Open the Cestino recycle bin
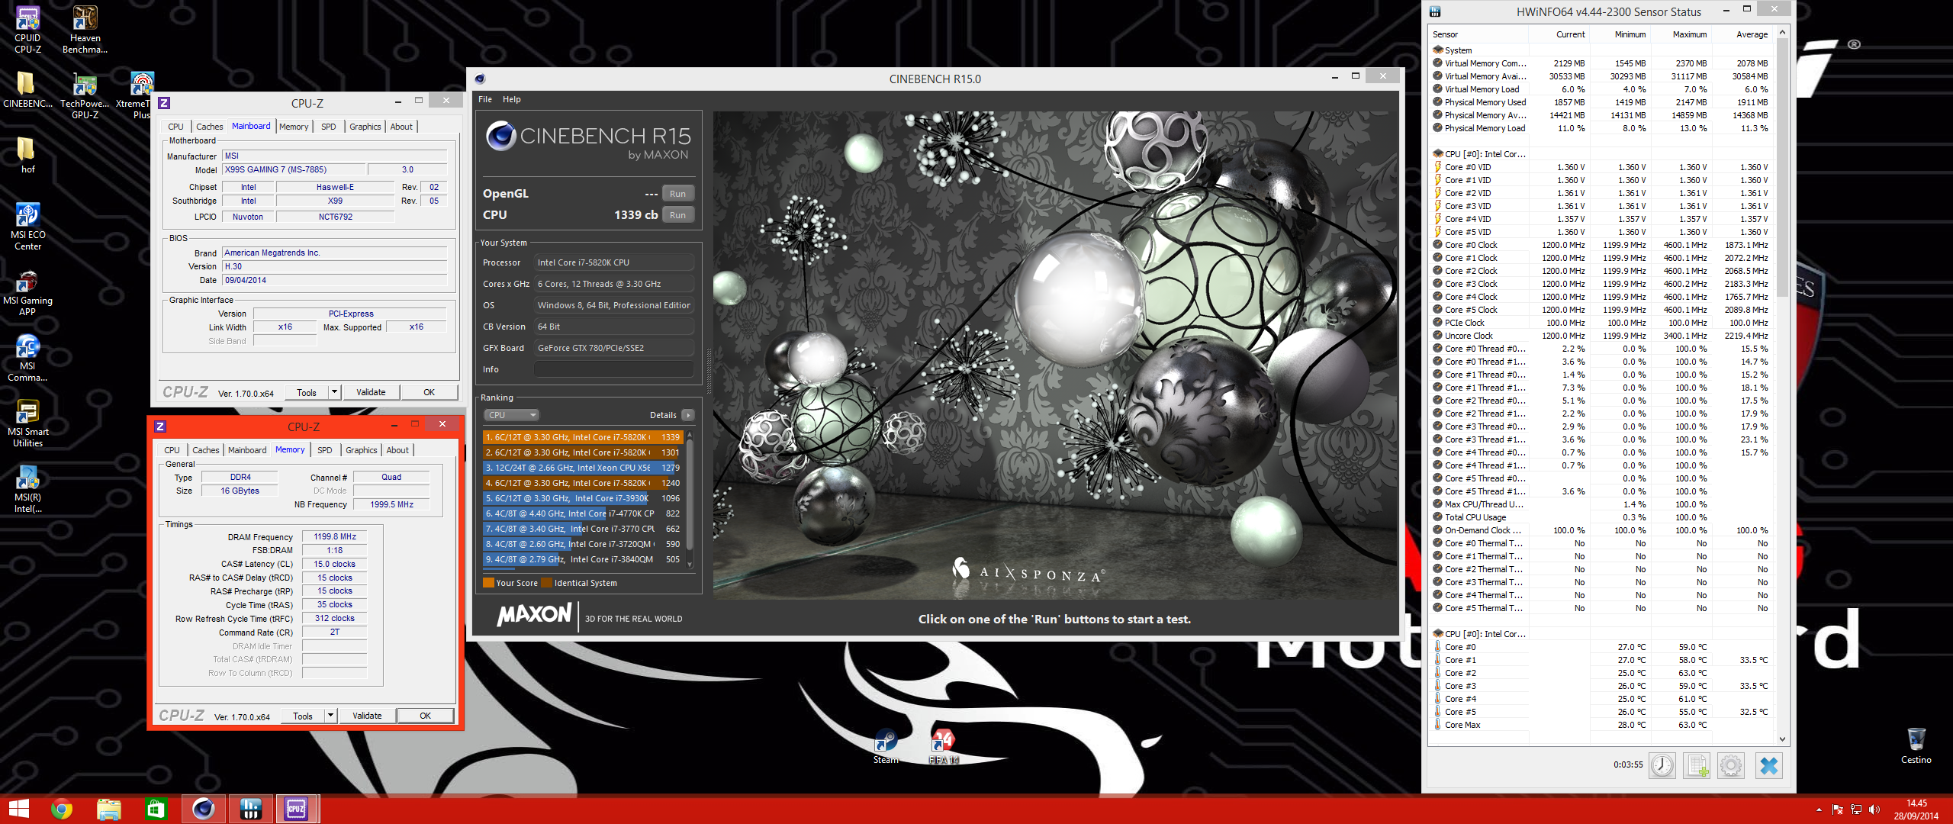The height and width of the screenshot is (824, 1953). pyautogui.click(x=1916, y=745)
